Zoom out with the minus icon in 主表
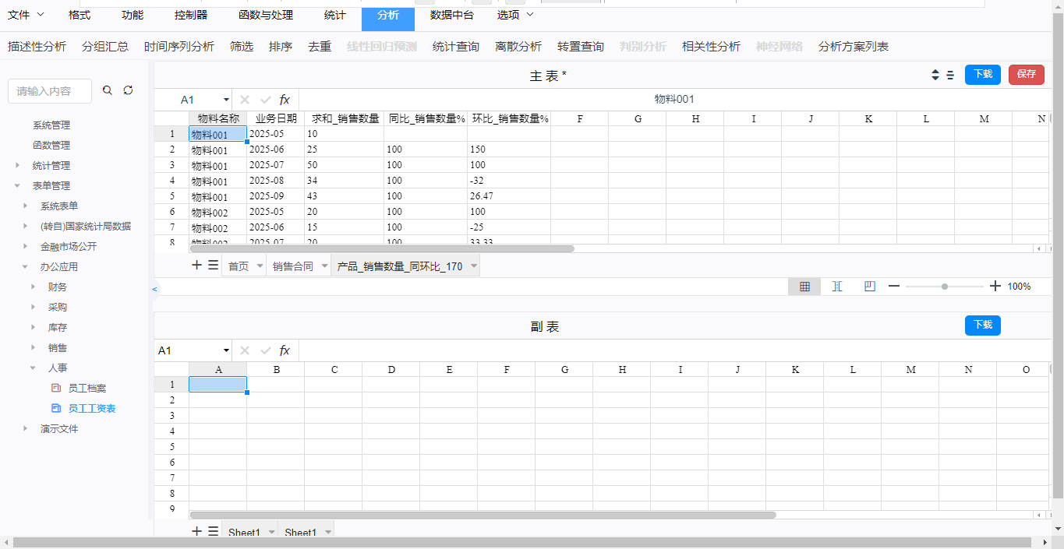1064x549 pixels. point(894,287)
